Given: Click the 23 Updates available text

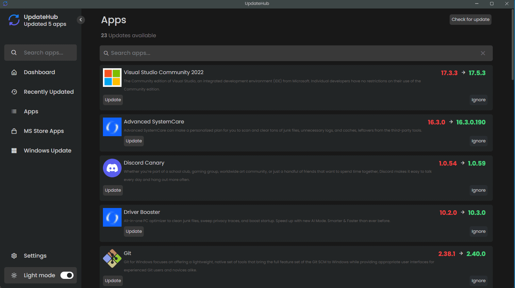Looking at the screenshot, I should [128, 35].
